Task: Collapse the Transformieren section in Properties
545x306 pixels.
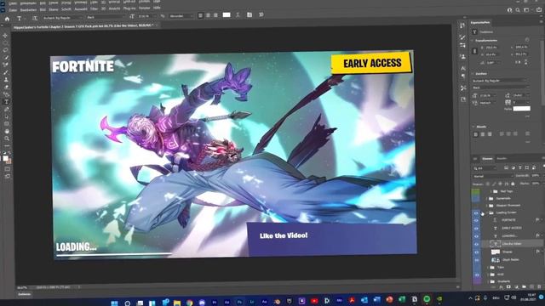Action: [x=473, y=40]
